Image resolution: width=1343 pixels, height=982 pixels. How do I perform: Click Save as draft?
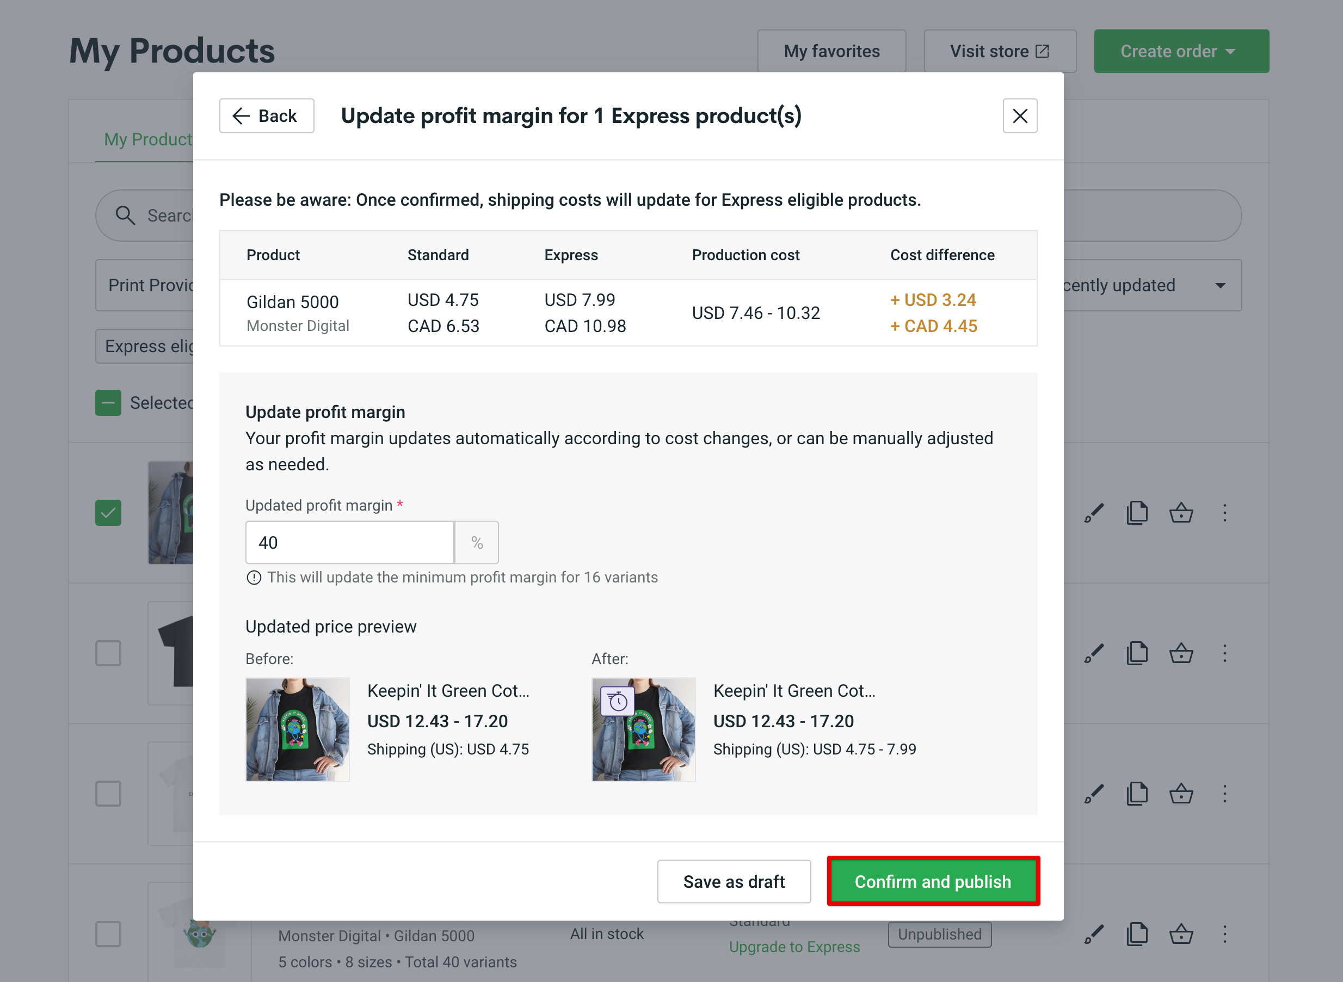click(x=734, y=881)
